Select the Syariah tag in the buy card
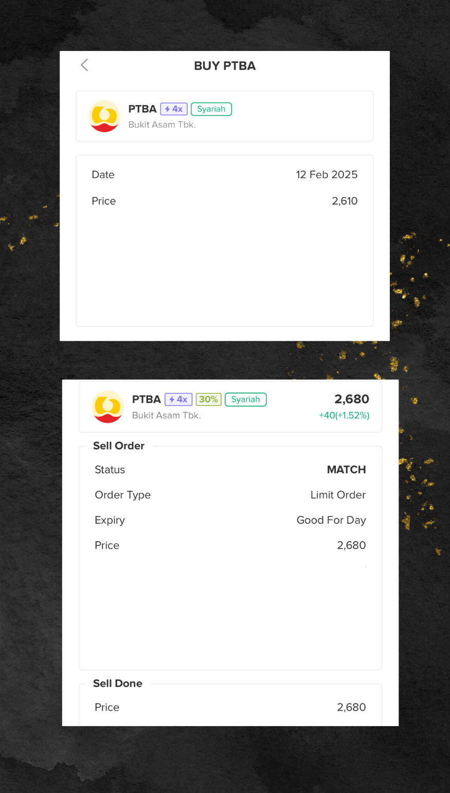Screen dimensions: 450x793 211,109
